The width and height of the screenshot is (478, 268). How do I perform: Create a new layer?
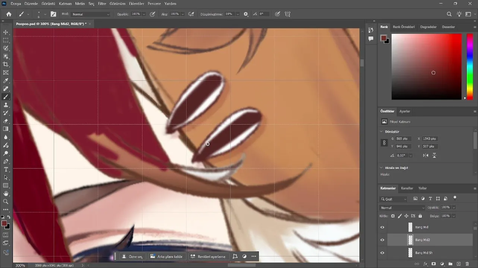pyautogui.click(x=459, y=264)
